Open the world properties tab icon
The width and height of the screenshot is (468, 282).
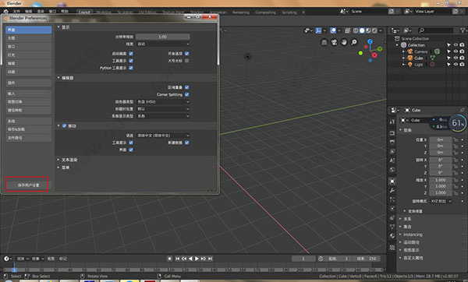pyautogui.click(x=392, y=169)
